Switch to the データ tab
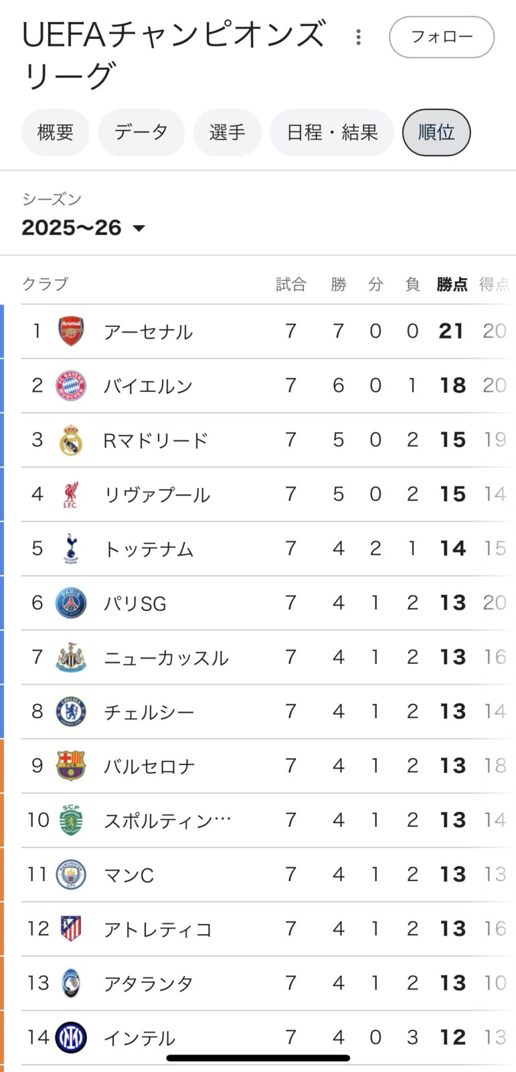 pos(141,133)
